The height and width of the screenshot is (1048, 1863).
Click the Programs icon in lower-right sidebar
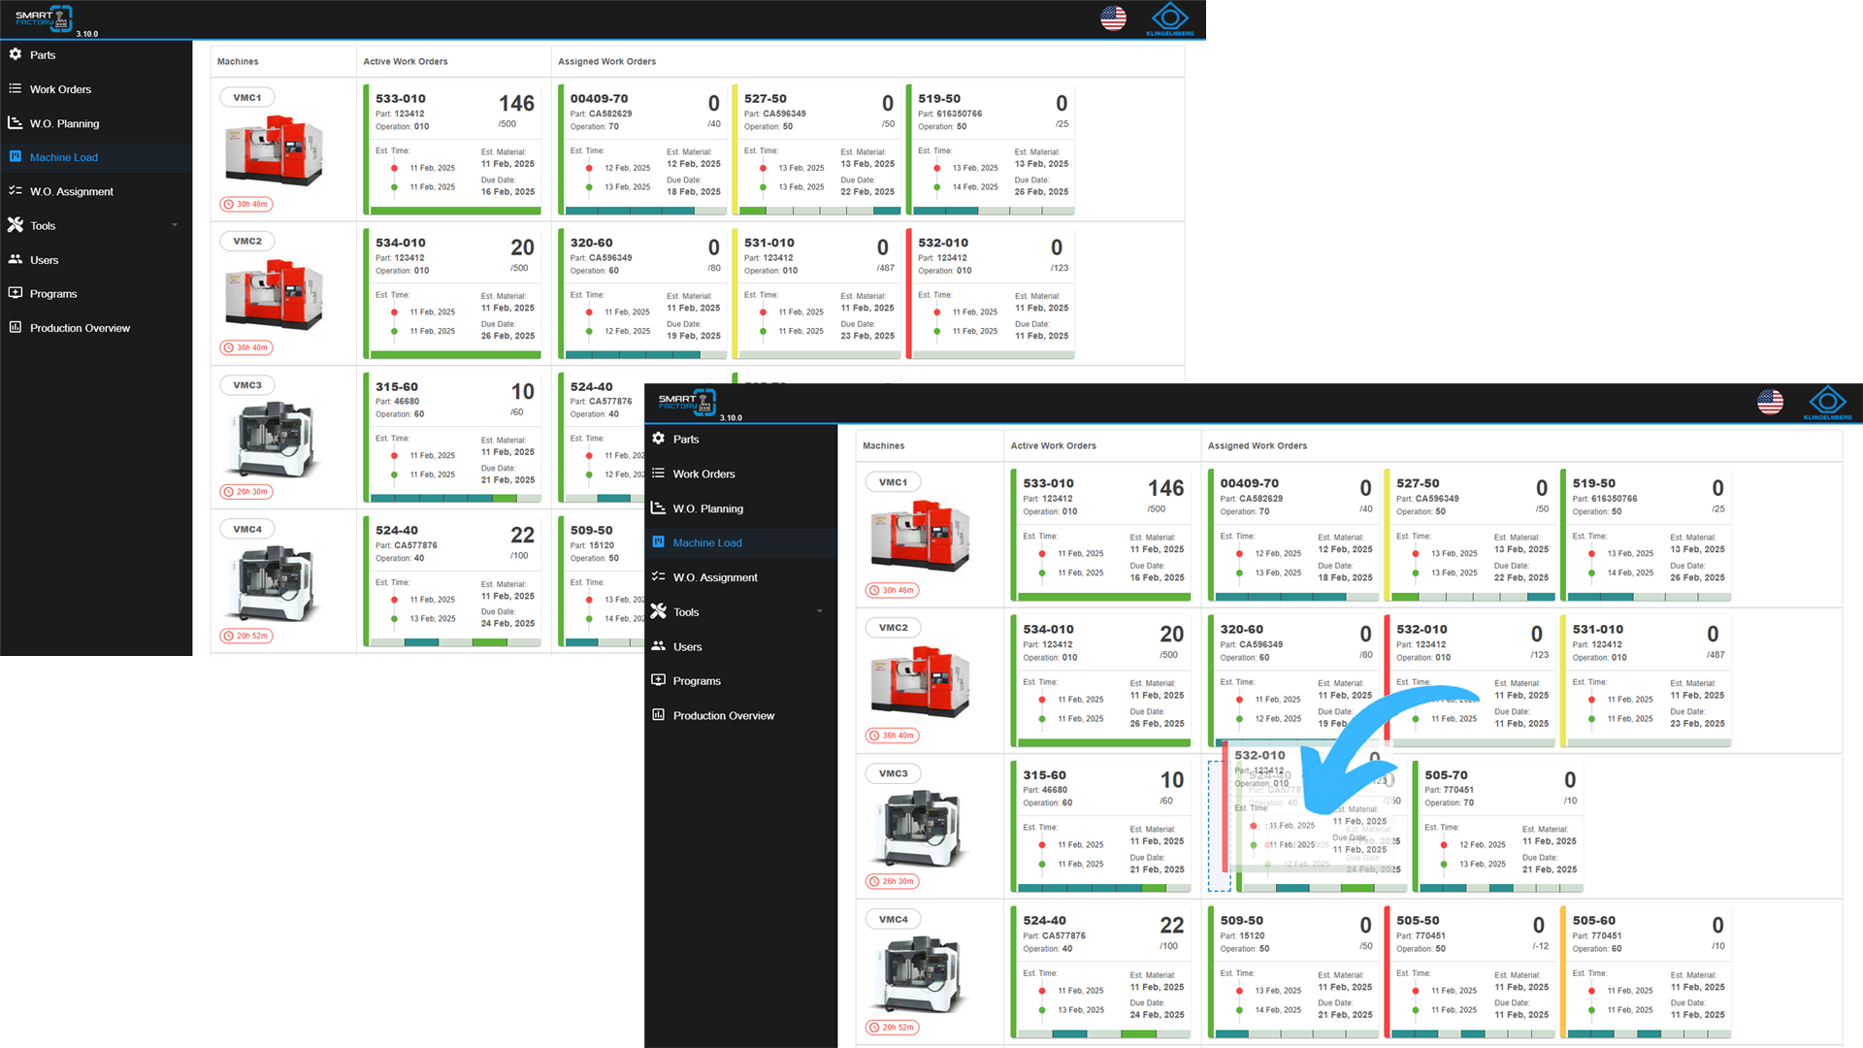(659, 680)
